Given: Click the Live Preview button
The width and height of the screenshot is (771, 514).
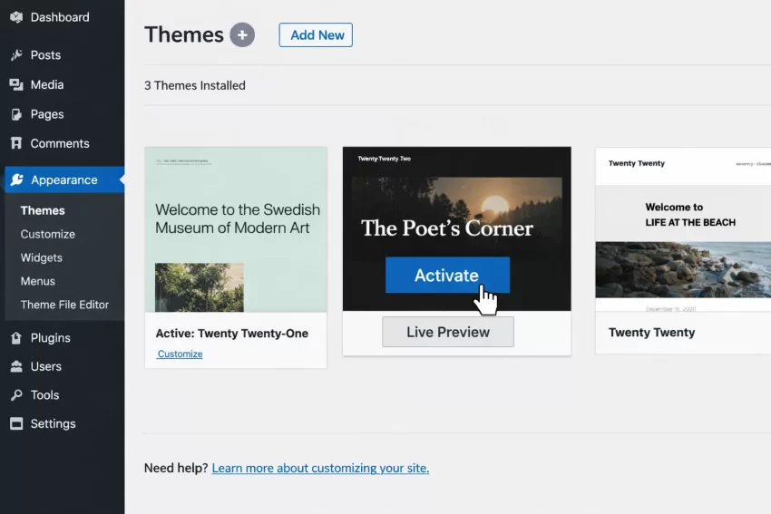Looking at the screenshot, I should (448, 332).
